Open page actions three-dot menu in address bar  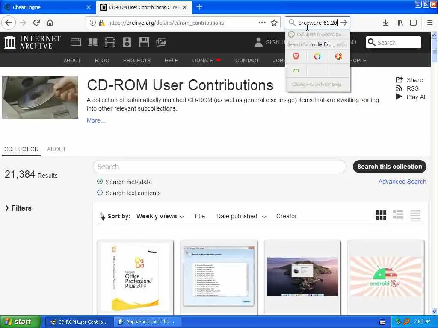[x=262, y=23]
